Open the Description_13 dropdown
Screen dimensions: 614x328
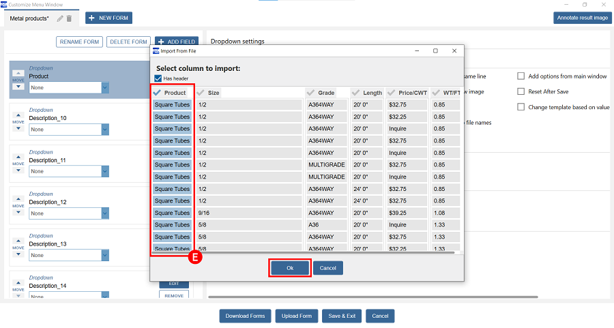[104, 255]
